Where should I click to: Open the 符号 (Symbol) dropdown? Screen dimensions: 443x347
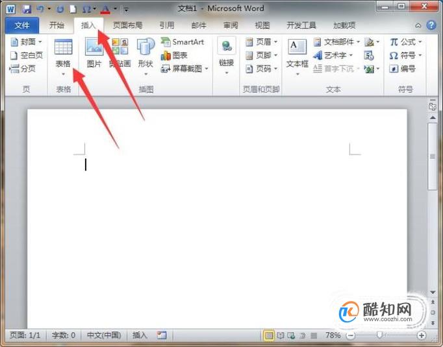tap(406, 55)
